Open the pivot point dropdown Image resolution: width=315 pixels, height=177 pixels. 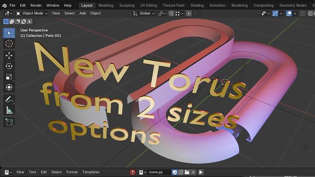(x=162, y=13)
